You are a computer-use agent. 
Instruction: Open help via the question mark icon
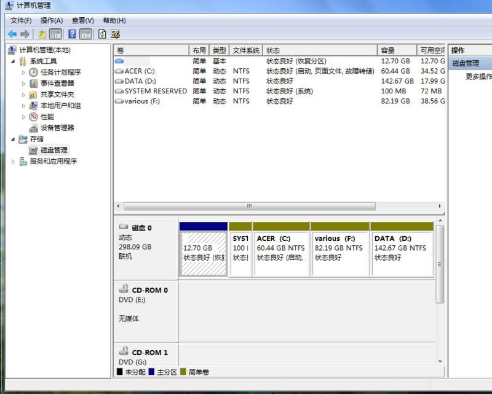pyautogui.click(x=72, y=34)
